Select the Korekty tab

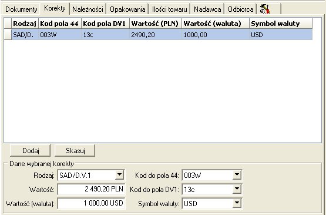[x=55, y=8]
